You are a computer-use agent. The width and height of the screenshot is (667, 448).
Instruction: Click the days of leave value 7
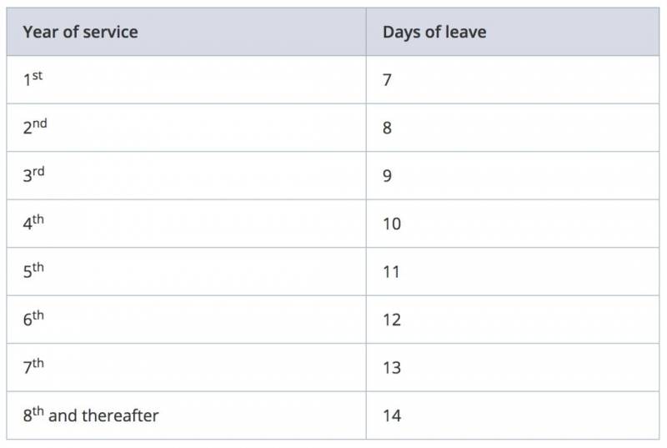pos(388,80)
